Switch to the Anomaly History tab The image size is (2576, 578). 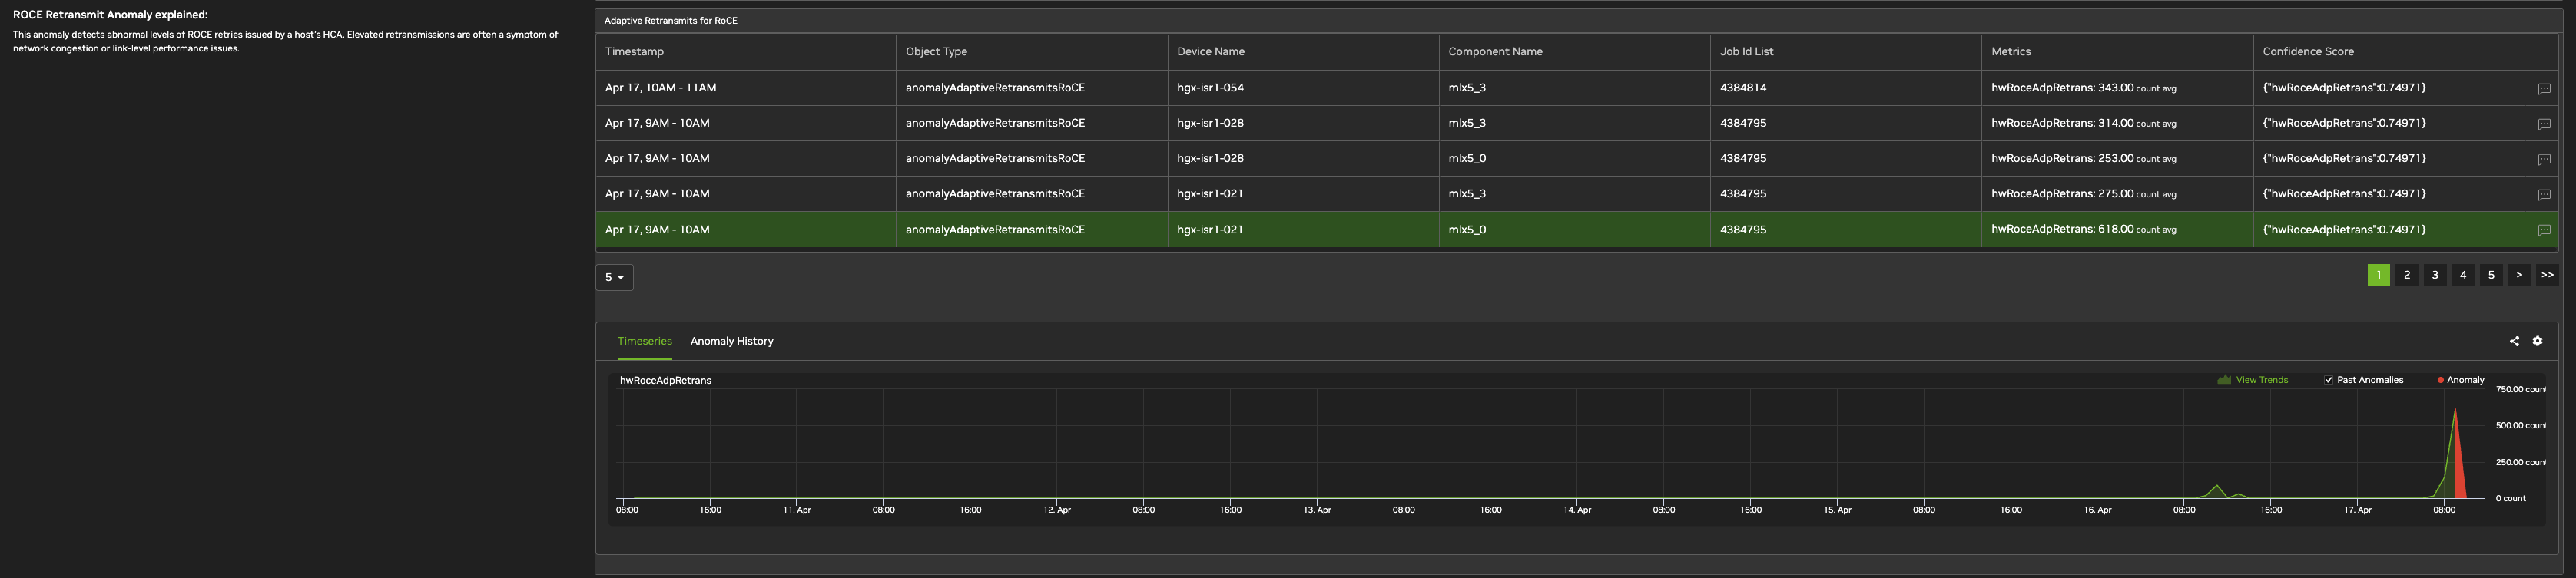pyautogui.click(x=732, y=342)
